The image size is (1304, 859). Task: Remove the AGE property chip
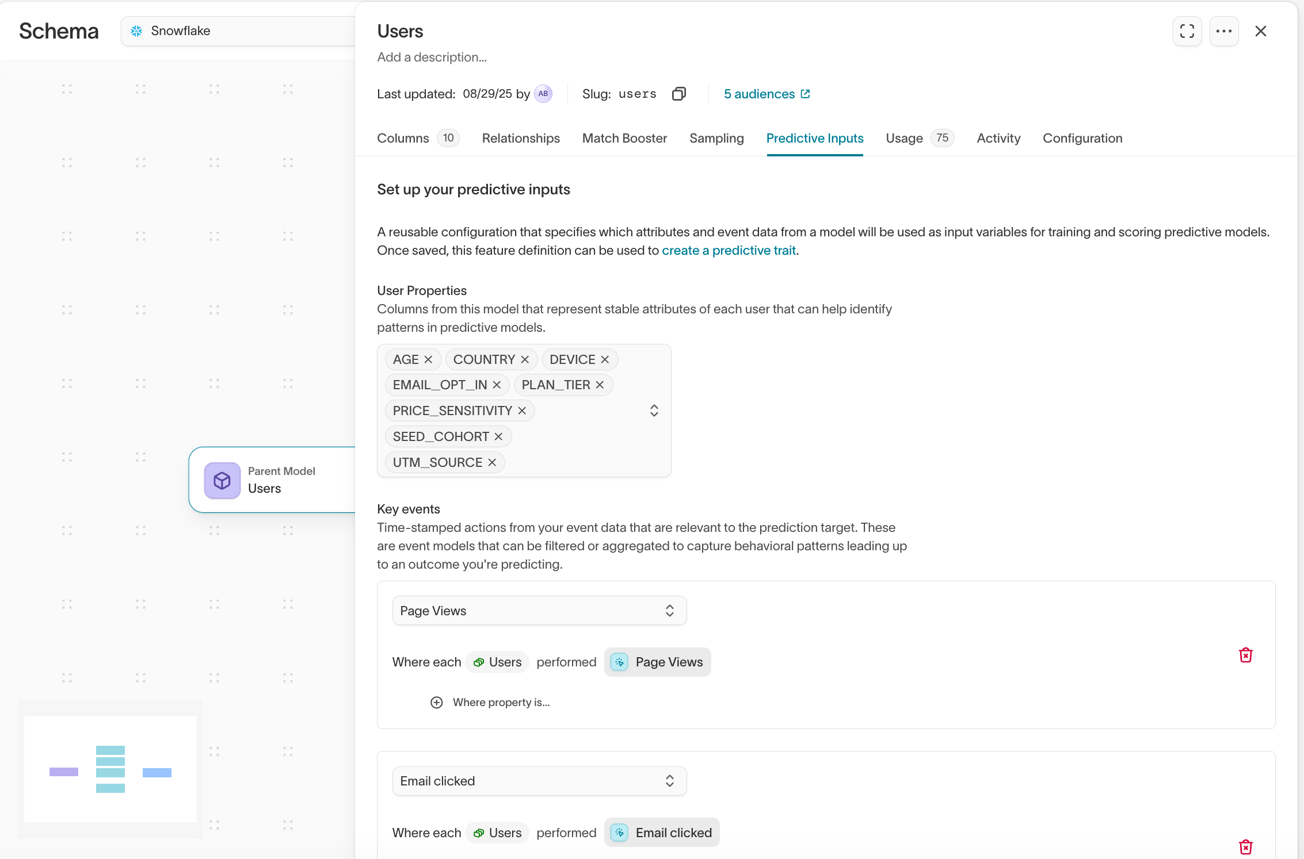428,359
